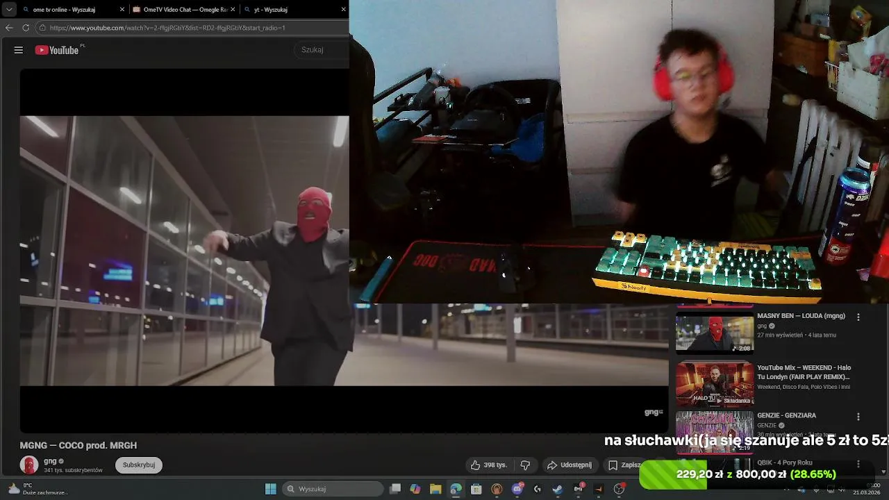Open MASNY BEN – LOUDA thumbnail
The image size is (889, 500).
[715, 334]
